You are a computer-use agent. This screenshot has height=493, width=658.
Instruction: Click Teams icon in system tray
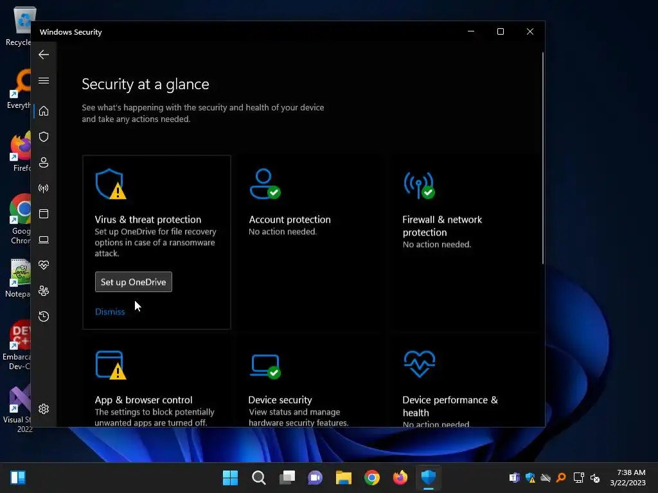515,478
